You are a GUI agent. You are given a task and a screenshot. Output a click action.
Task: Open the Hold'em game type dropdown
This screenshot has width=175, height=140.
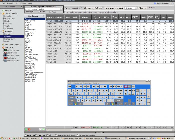click(x=136, y=8)
